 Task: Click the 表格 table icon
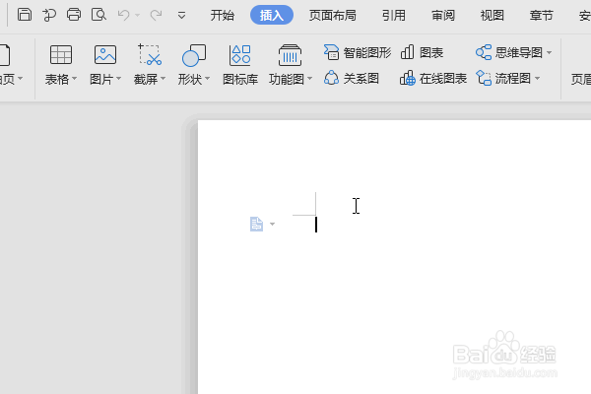61,55
